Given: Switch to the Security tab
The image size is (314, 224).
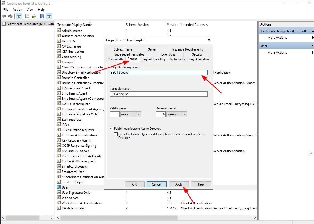Looking at the screenshot, I should (197, 54).
